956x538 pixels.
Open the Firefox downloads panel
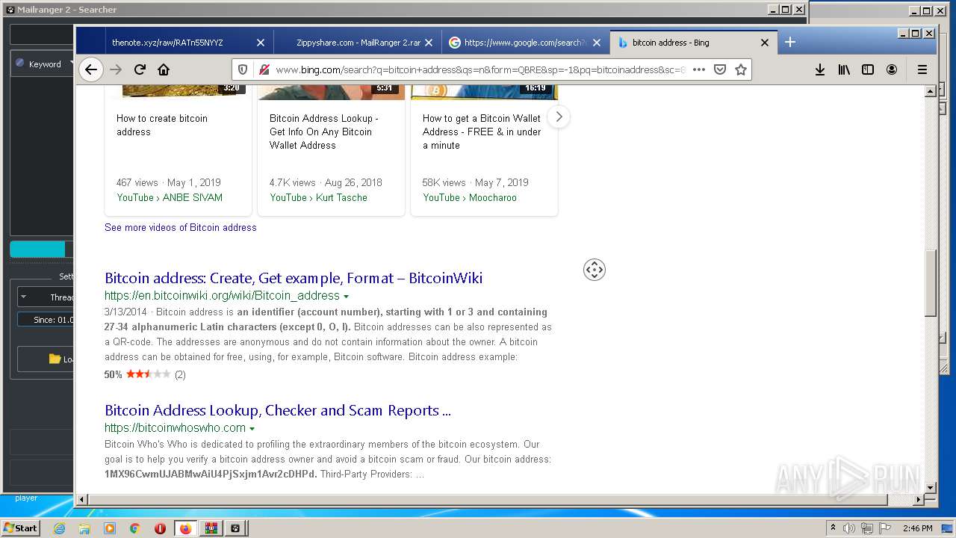click(x=819, y=69)
